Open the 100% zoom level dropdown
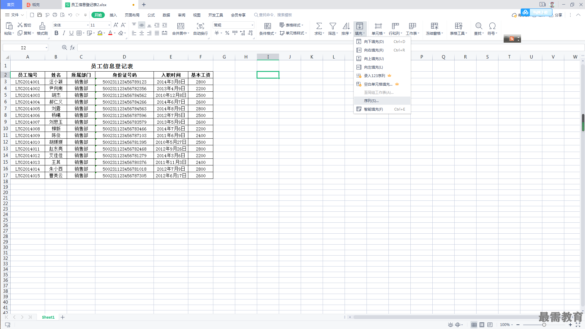585x329 pixels. pos(506,325)
